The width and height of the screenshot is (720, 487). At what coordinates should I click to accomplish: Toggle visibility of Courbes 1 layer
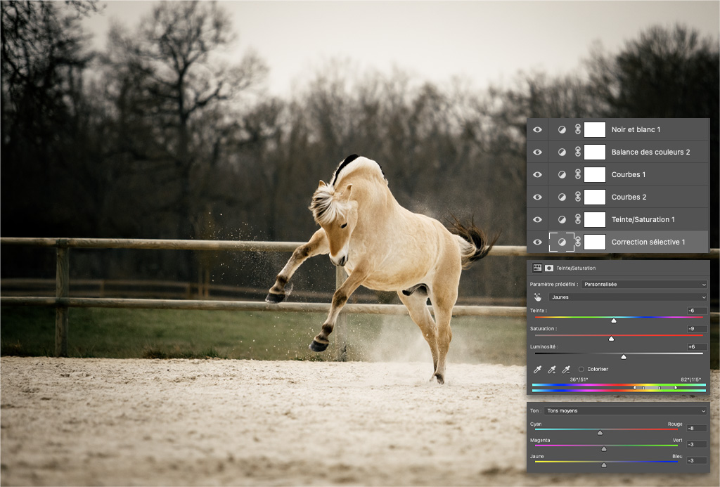(x=537, y=175)
